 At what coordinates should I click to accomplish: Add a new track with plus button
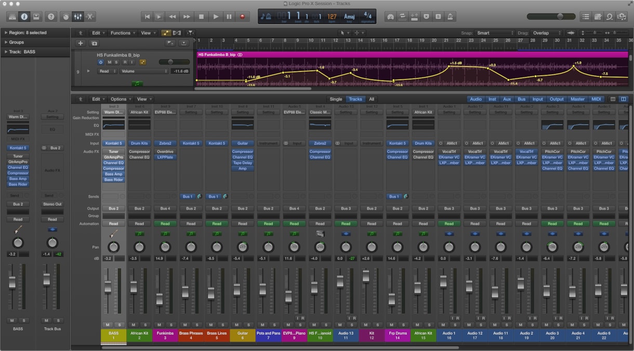[80, 43]
